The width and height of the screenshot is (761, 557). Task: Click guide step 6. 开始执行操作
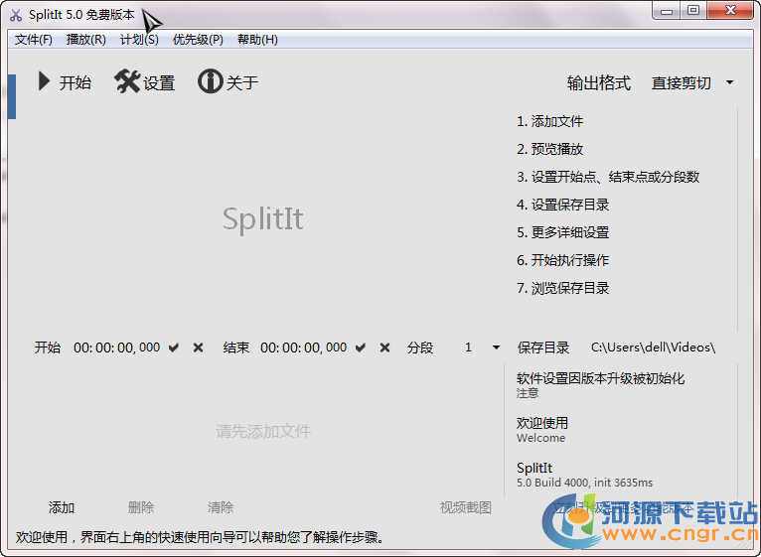(563, 260)
